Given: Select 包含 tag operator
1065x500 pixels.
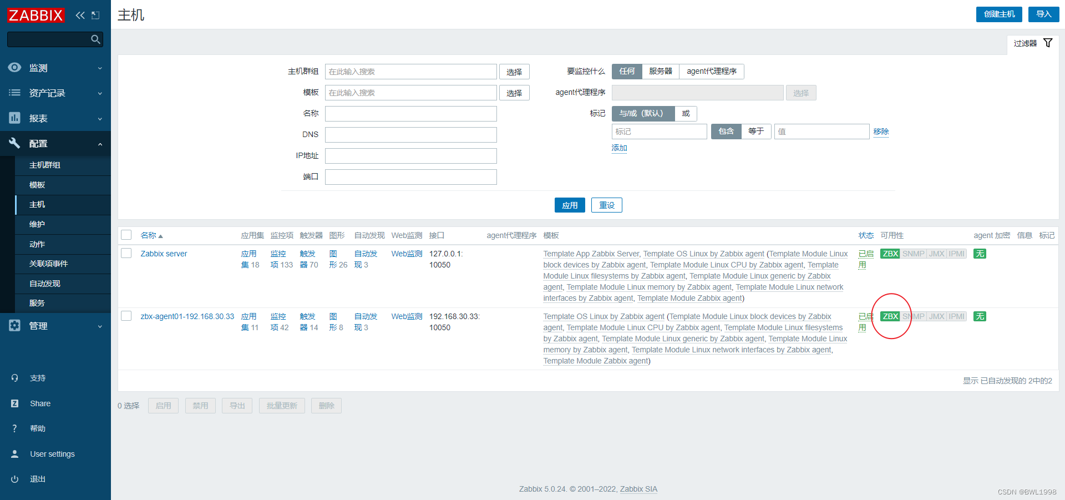Looking at the screenshot, I should click(x=726, y=131).
